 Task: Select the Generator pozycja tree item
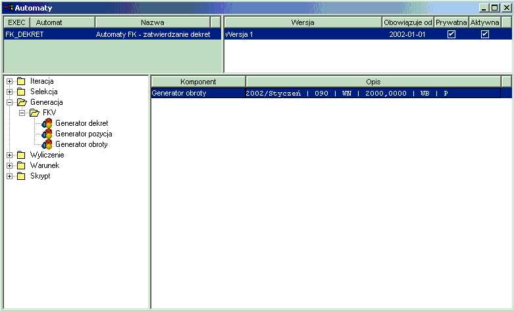tap(84, 134)
